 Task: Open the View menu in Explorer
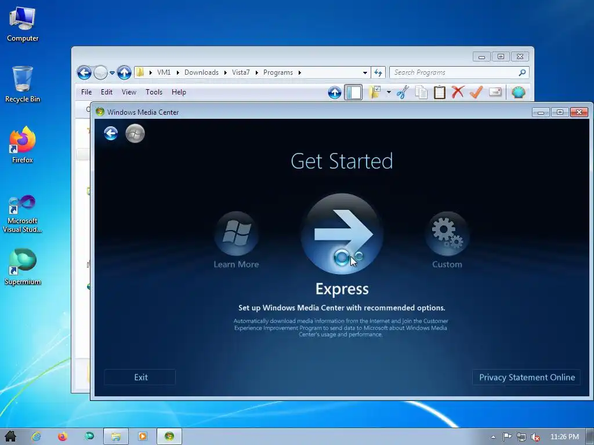(x=129, y=92)
